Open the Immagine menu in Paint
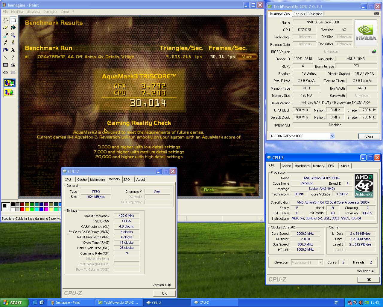The width and height of the screenshot is (383, 307). pyautogui.click(x=50, y=12)
